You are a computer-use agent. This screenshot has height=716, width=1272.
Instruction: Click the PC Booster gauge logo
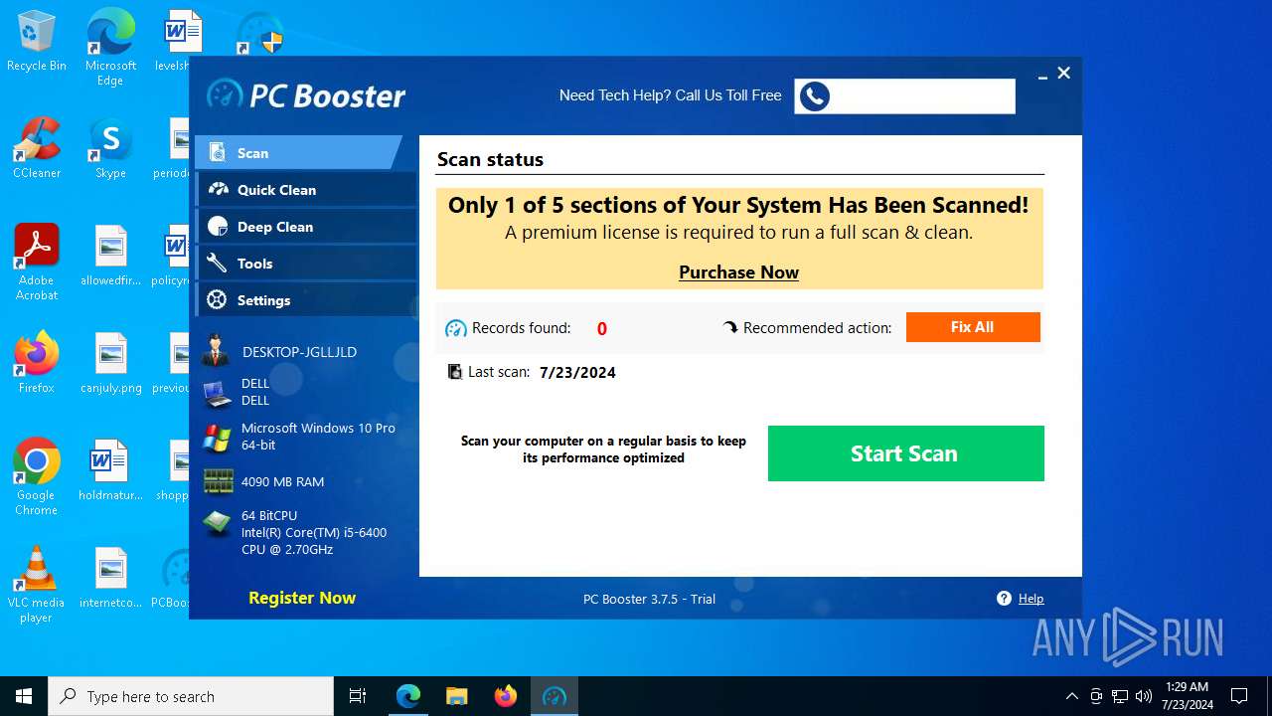[x=225, y=94]
